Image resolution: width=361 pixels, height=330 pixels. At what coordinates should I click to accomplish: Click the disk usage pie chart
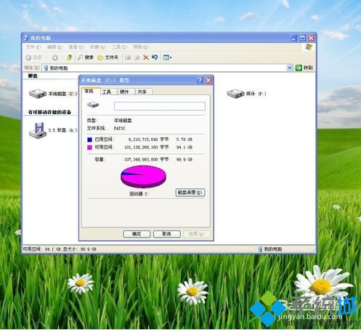coord(143,177)
